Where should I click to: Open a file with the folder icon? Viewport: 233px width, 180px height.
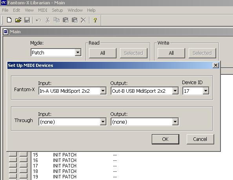(x=18, y=20)
